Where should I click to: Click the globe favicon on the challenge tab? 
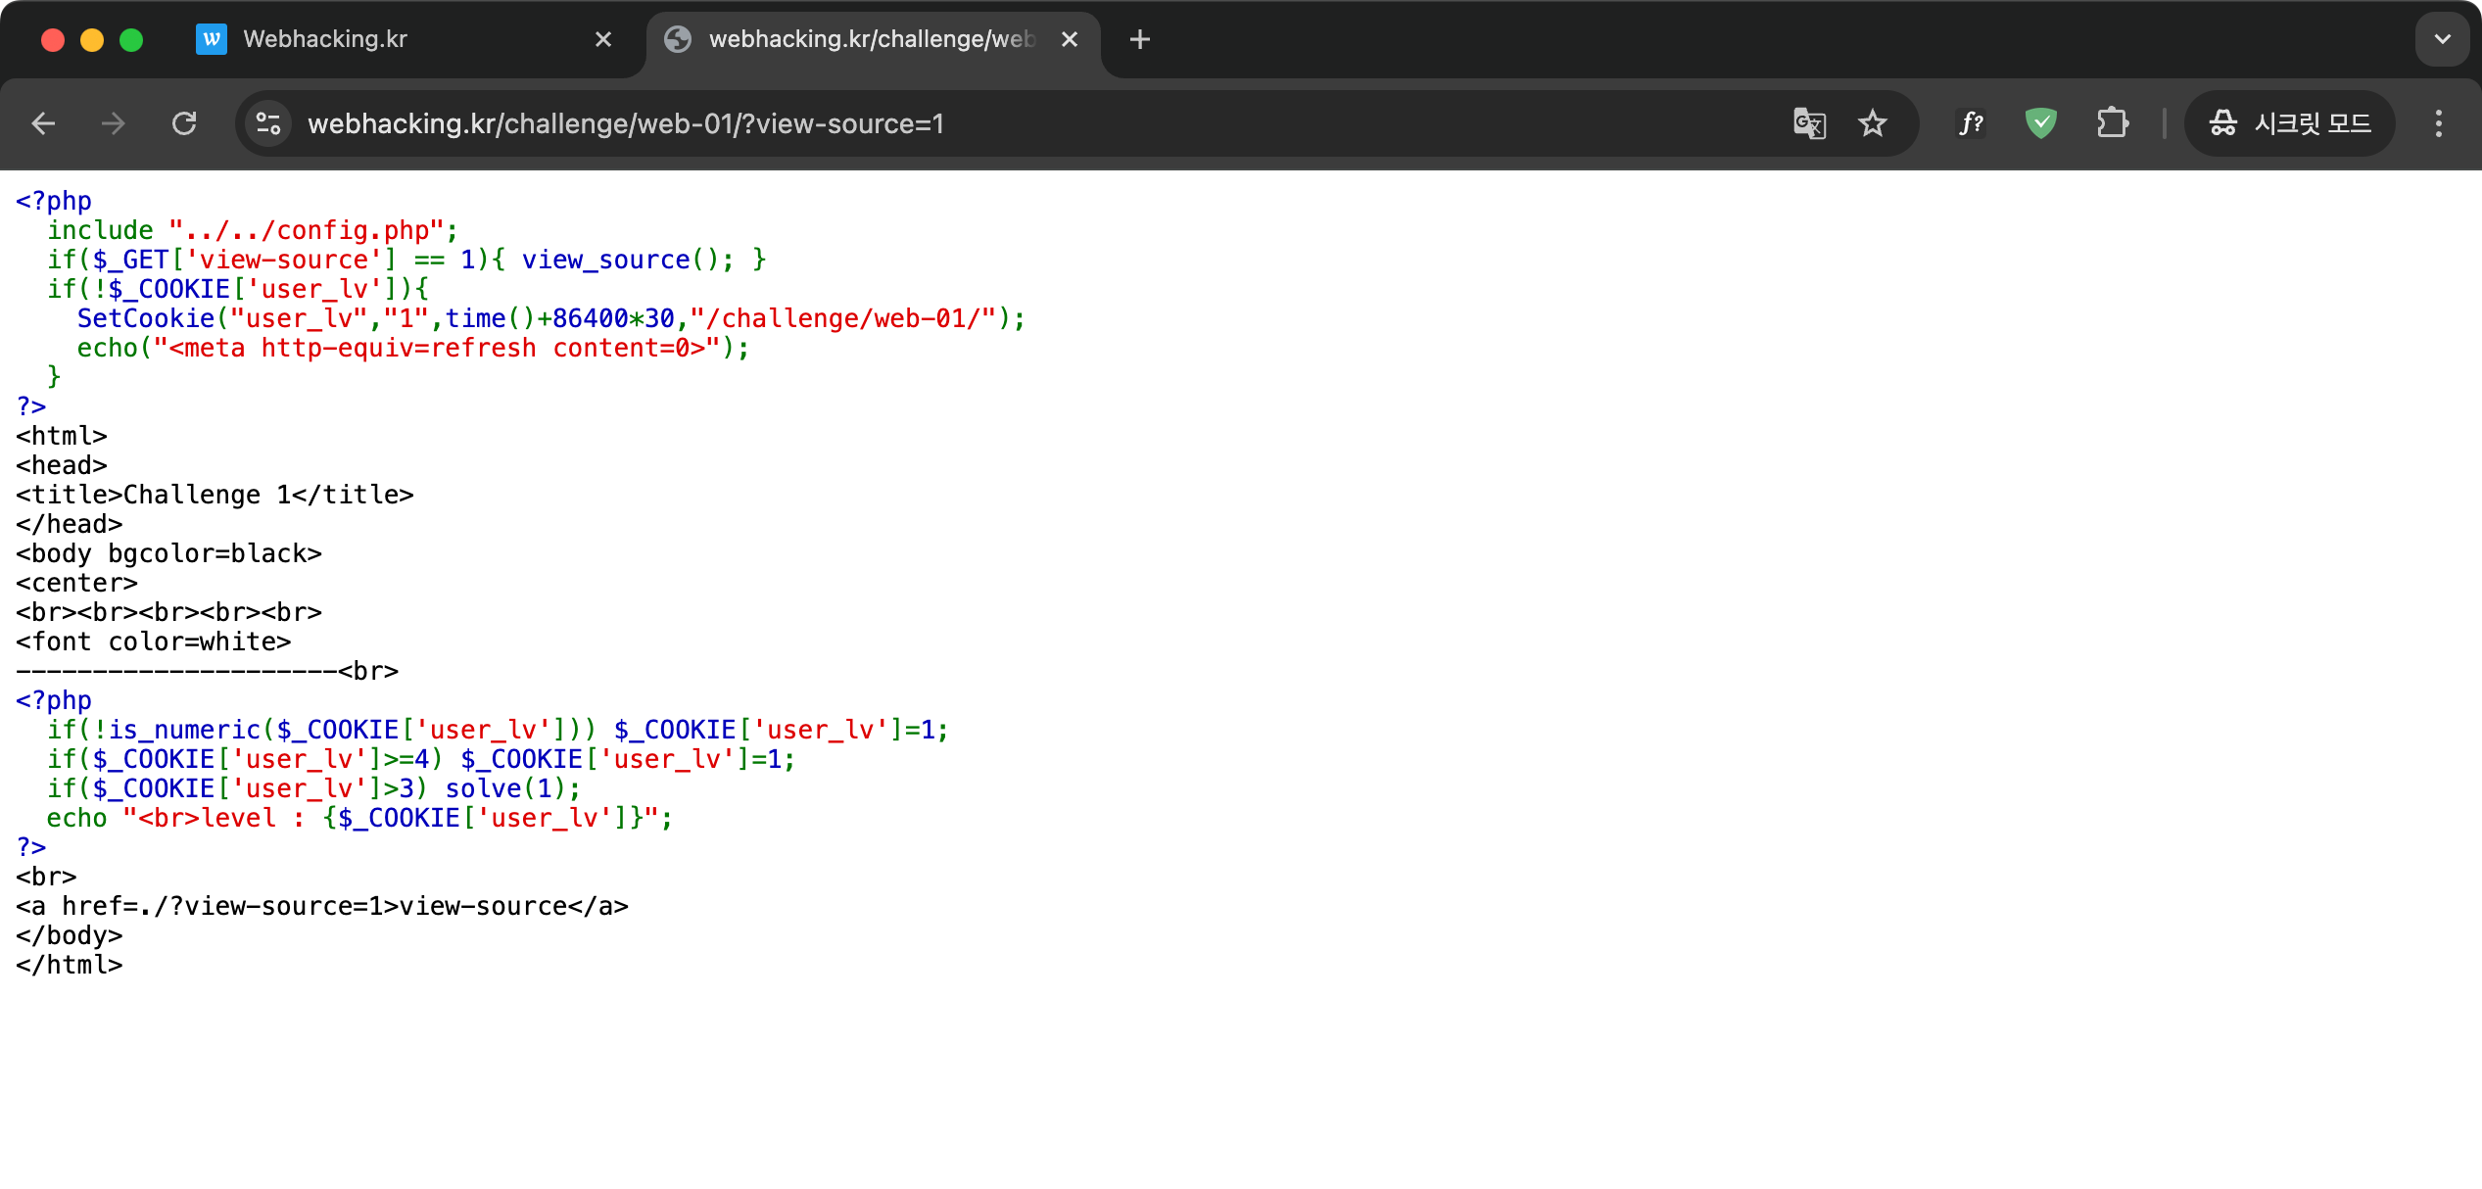679,39
